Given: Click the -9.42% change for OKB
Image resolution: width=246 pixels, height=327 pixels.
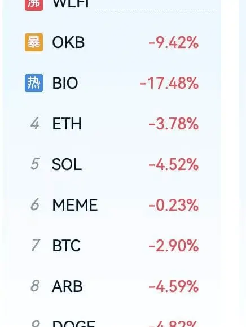Looking at the screenshot, I should tap(174, 42).
